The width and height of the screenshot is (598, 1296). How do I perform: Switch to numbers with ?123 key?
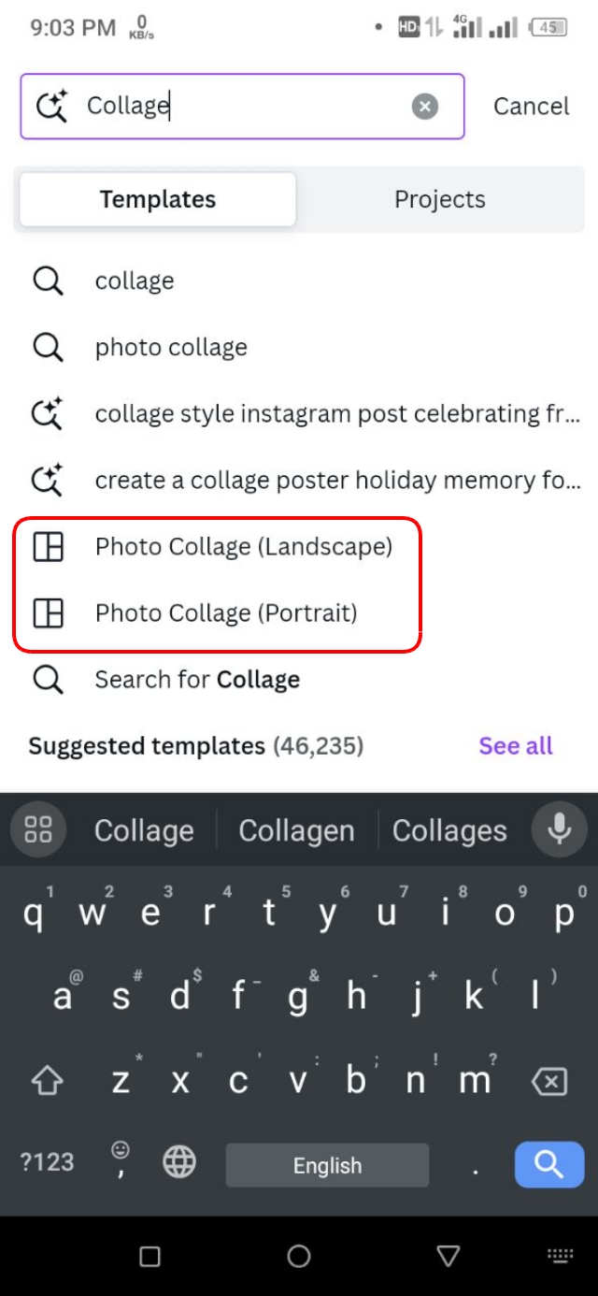(45, 1162)
